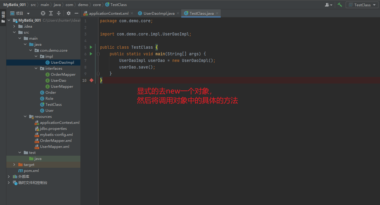
Task: Click MyBatis_001 in the breadcrumb bar
Action: pyautogui.click(x=14, y=5)
